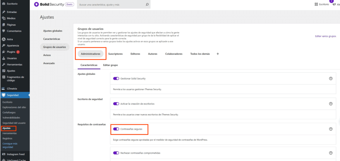Click Editar varios grupos link
Image resolution: width=340 pixels, height=161 pixels.
[325, 36]
